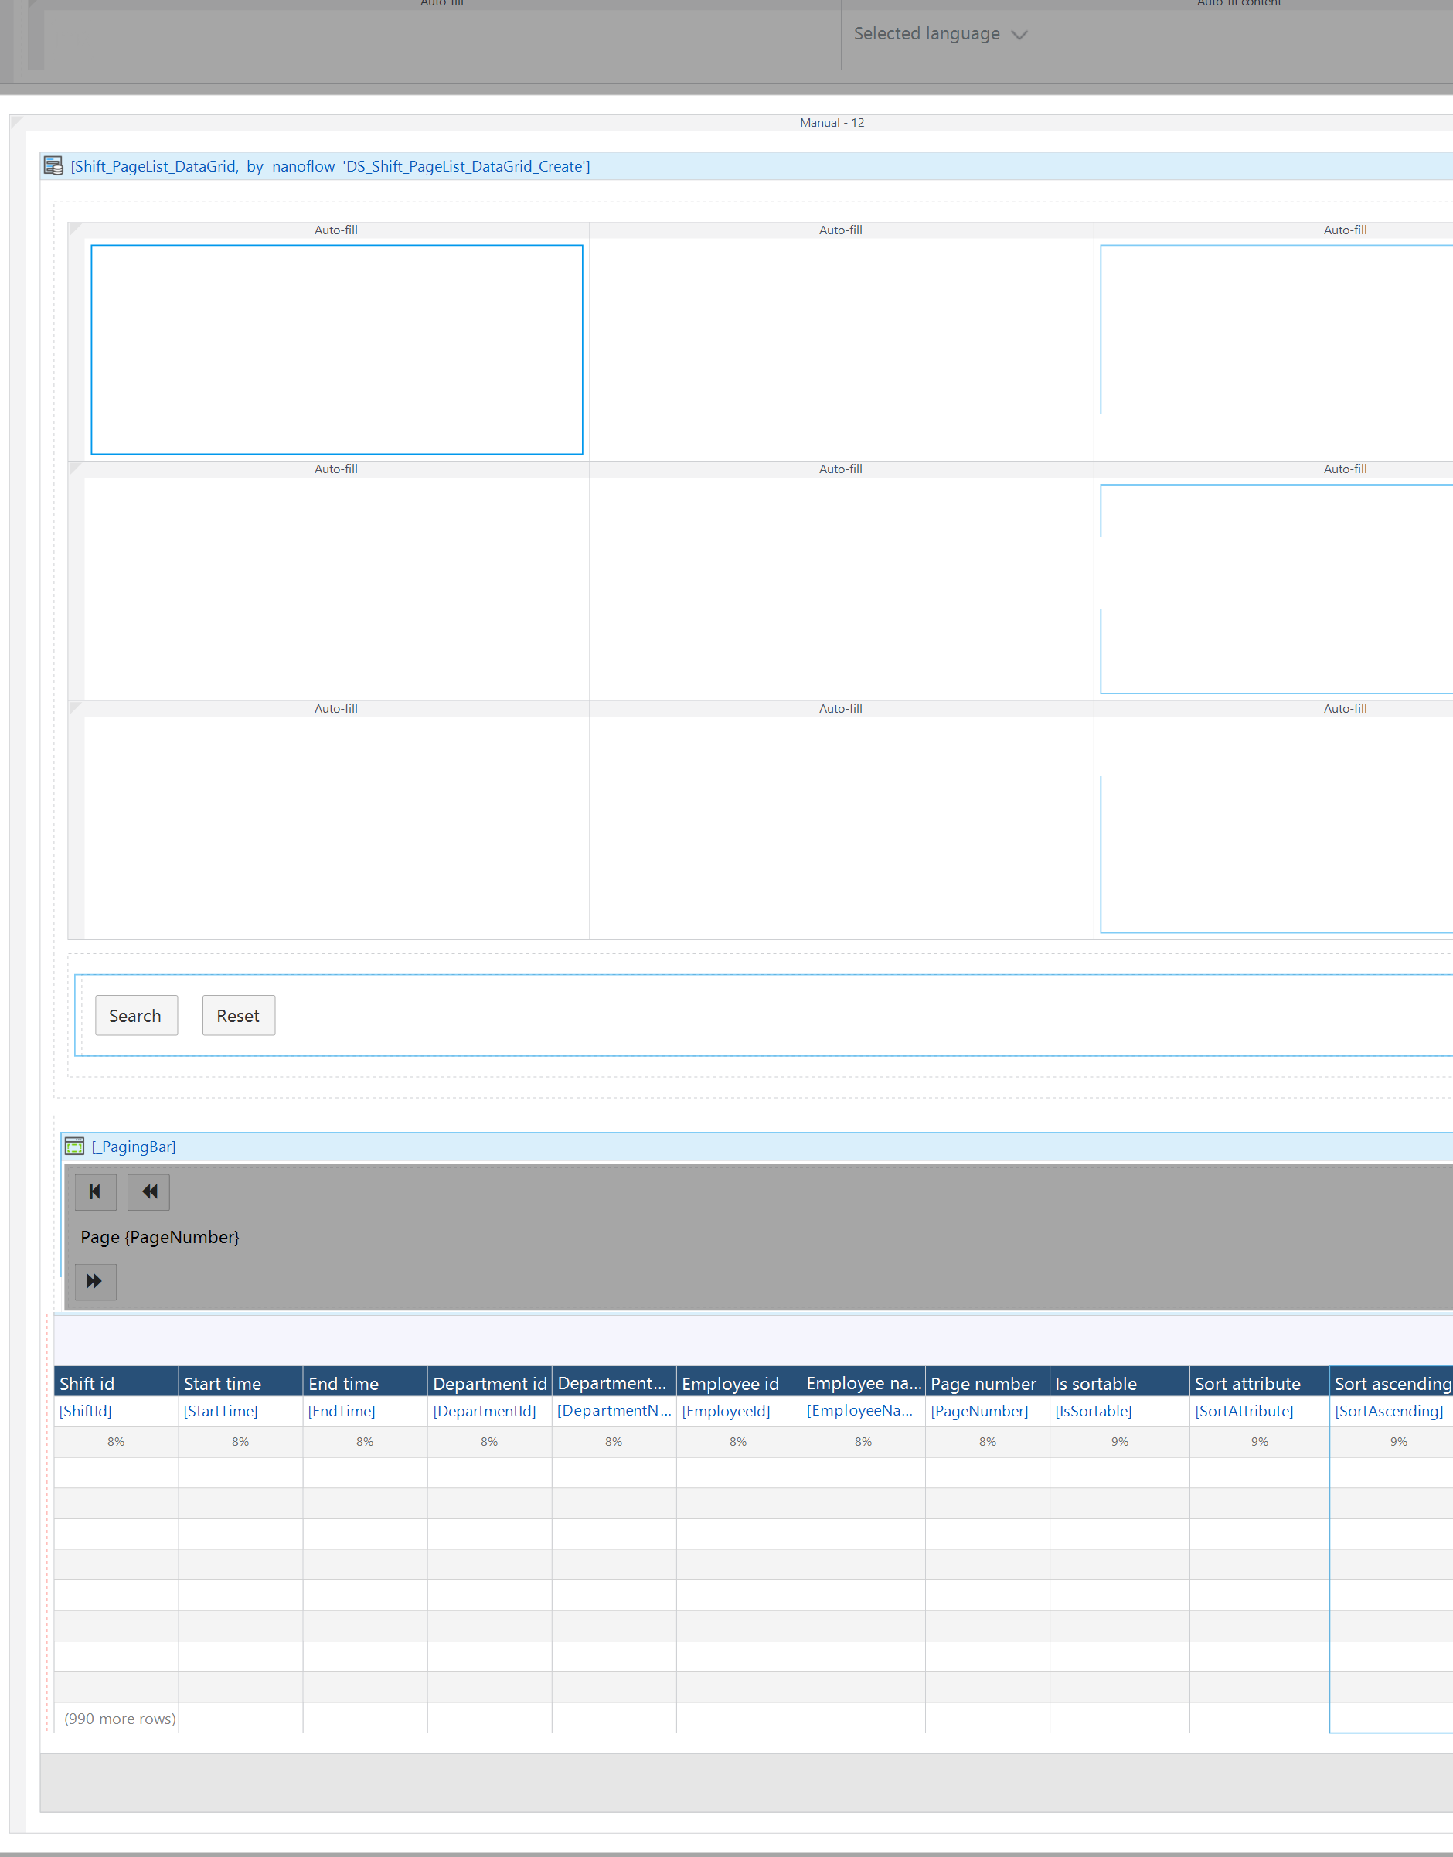The width and height of the screenshot is (1453, 1857).
Task: Select the empty input box in first Auto-fill column
Action: [337, 349]
